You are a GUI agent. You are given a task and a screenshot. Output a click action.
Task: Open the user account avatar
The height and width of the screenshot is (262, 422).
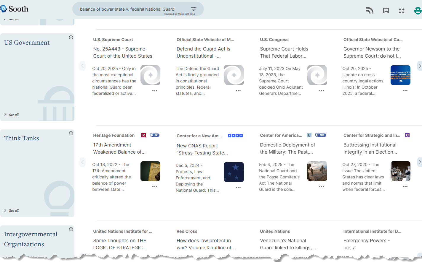(x=418, y=11)
